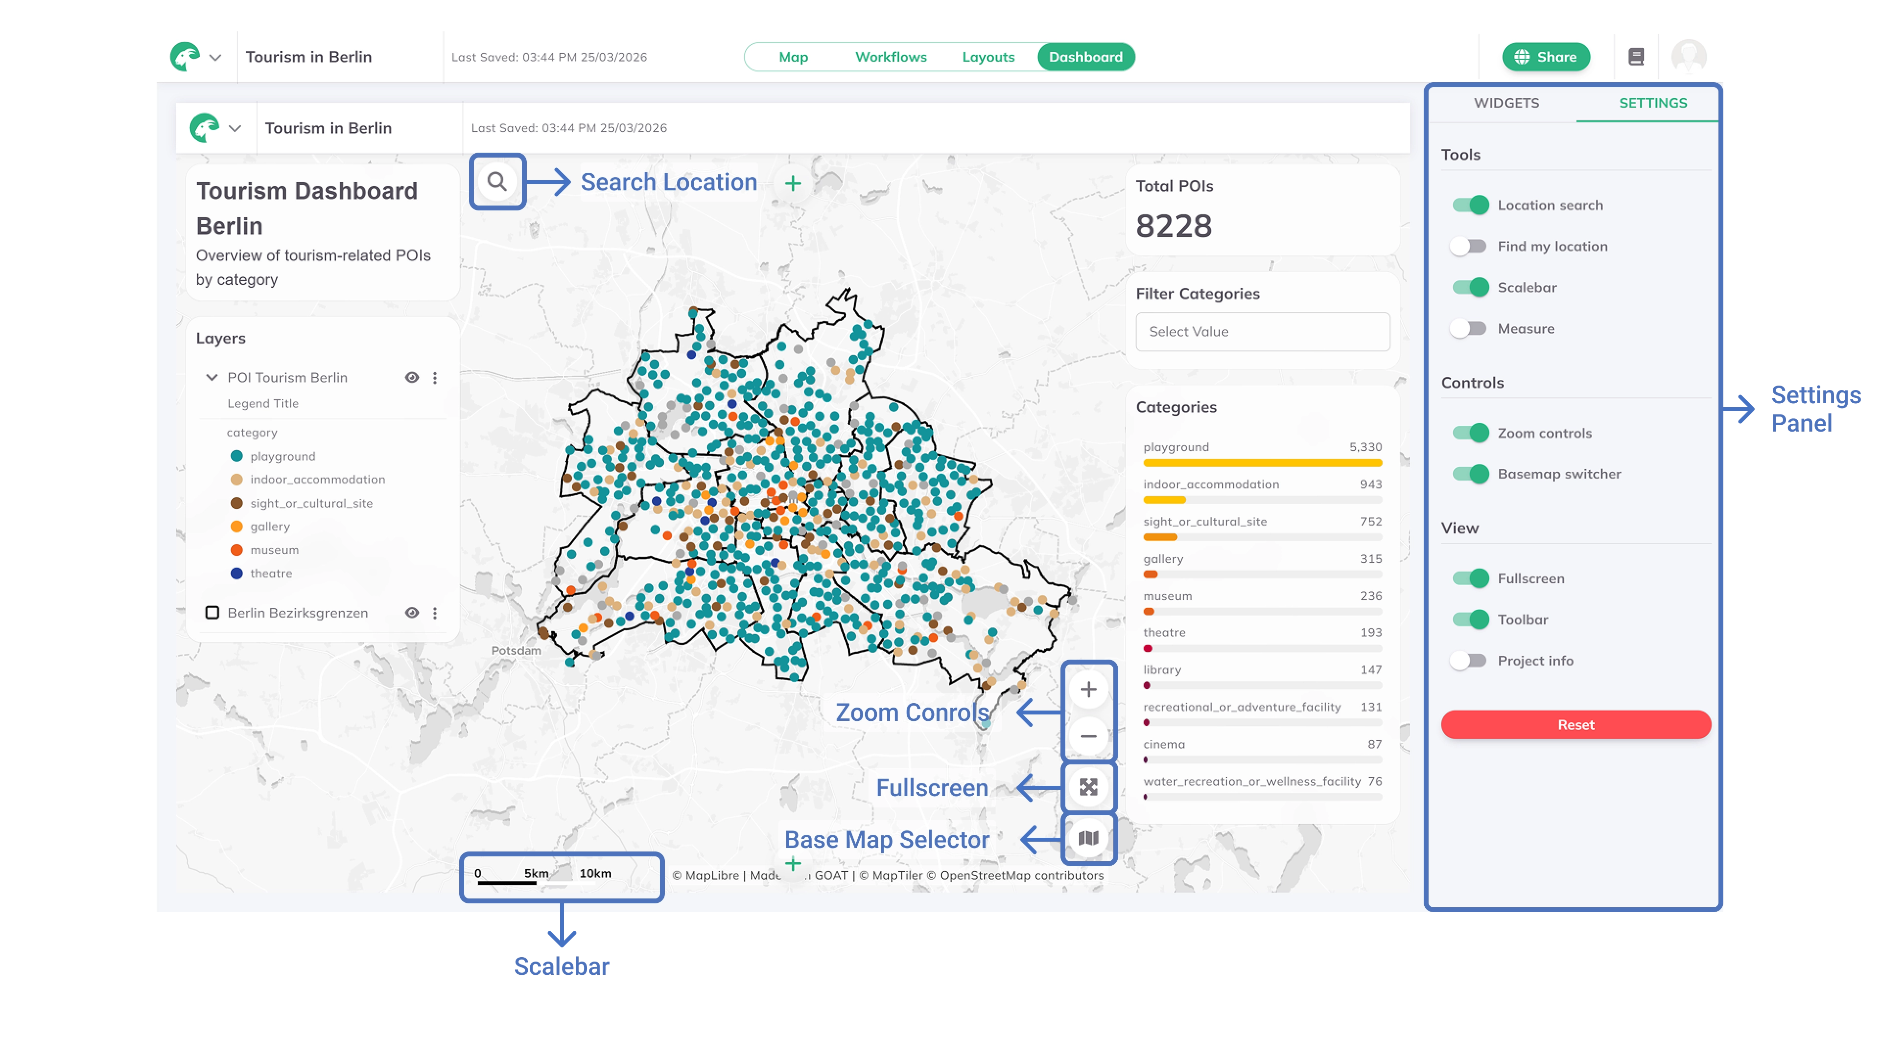Open the user avatar menu
Screen dimensions: 1880x1057
coord(1691,56)
